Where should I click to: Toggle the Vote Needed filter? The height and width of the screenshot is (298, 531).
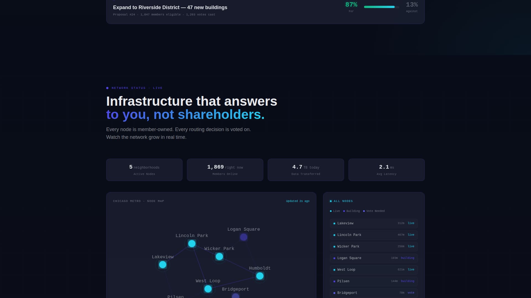(374, 211)
